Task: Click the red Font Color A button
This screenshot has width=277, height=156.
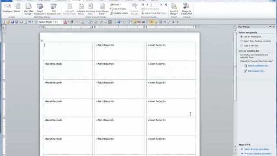Action: (x=65, y=22)
